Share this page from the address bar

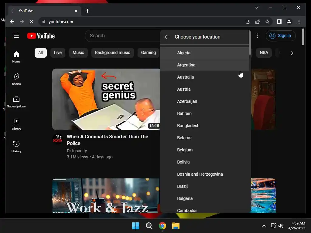click(258, 22)
